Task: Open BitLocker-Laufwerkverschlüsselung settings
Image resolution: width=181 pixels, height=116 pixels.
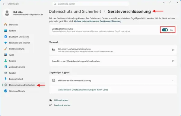Action: click(113, 50)
